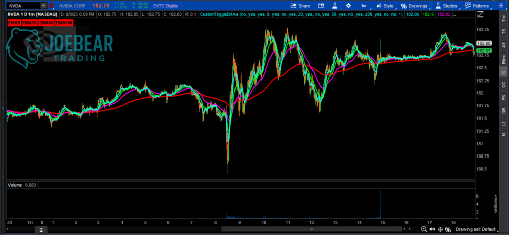Click the green 182.83 price bubble

point(484,50)
